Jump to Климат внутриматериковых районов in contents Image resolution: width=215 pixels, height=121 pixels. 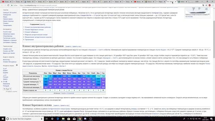[x=38, y=27]
